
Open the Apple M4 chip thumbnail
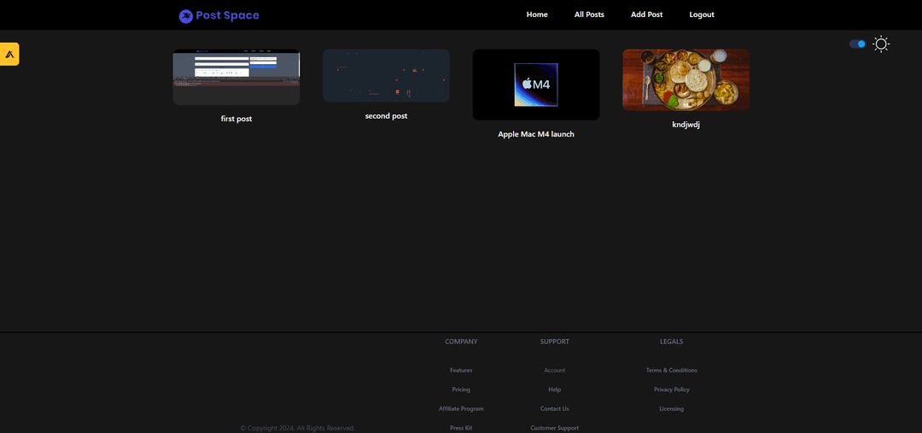click(536, 85)
